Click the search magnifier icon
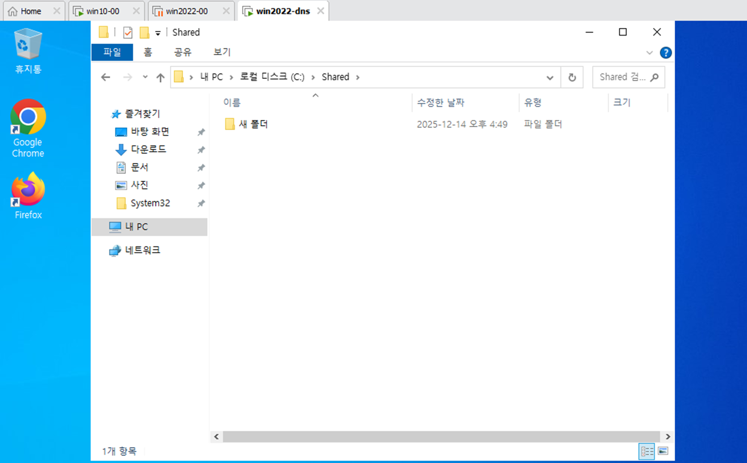Screen dimensions: 747x463 [x=655, y=77]
